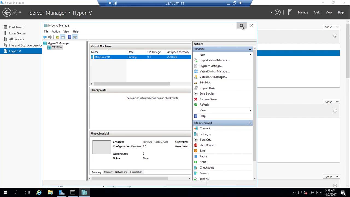This screenshot has width=350, height=197.
Task: Collapse the MobyLinuxVM actions section
Action: 250,123
